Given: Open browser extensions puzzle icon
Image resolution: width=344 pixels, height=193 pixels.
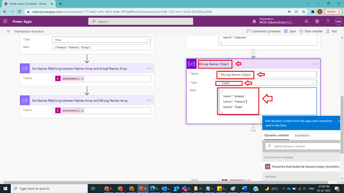Looking at the screenshot, I should coord(312,12).
